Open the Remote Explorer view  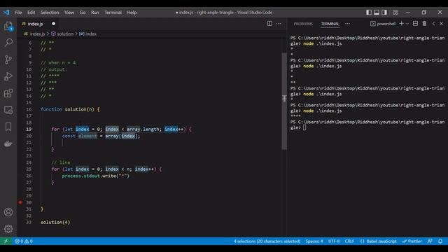8,110
